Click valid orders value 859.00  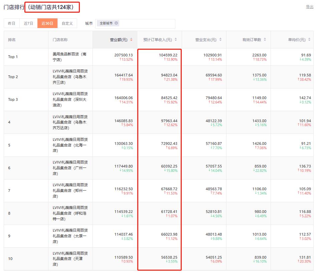[261, 167]
